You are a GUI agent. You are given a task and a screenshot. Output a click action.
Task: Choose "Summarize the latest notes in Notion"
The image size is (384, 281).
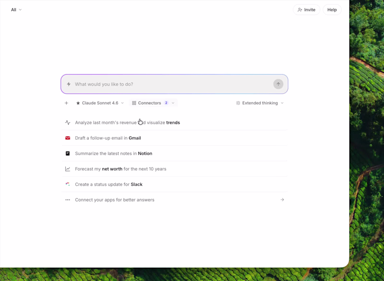tap(174, 153)
